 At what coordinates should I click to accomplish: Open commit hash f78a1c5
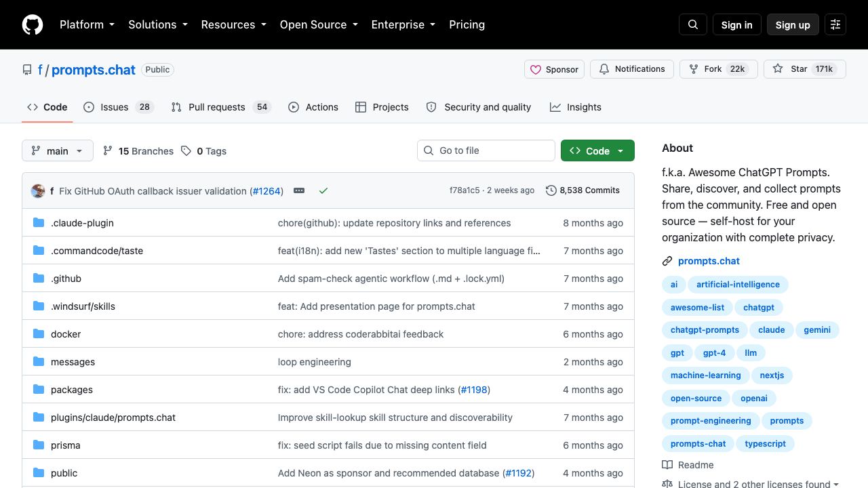[x=465, y=190]
